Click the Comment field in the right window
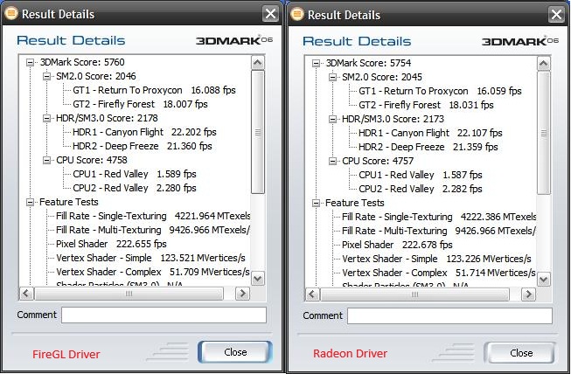This screenshot has width=571, height=374. click(449, 315)
